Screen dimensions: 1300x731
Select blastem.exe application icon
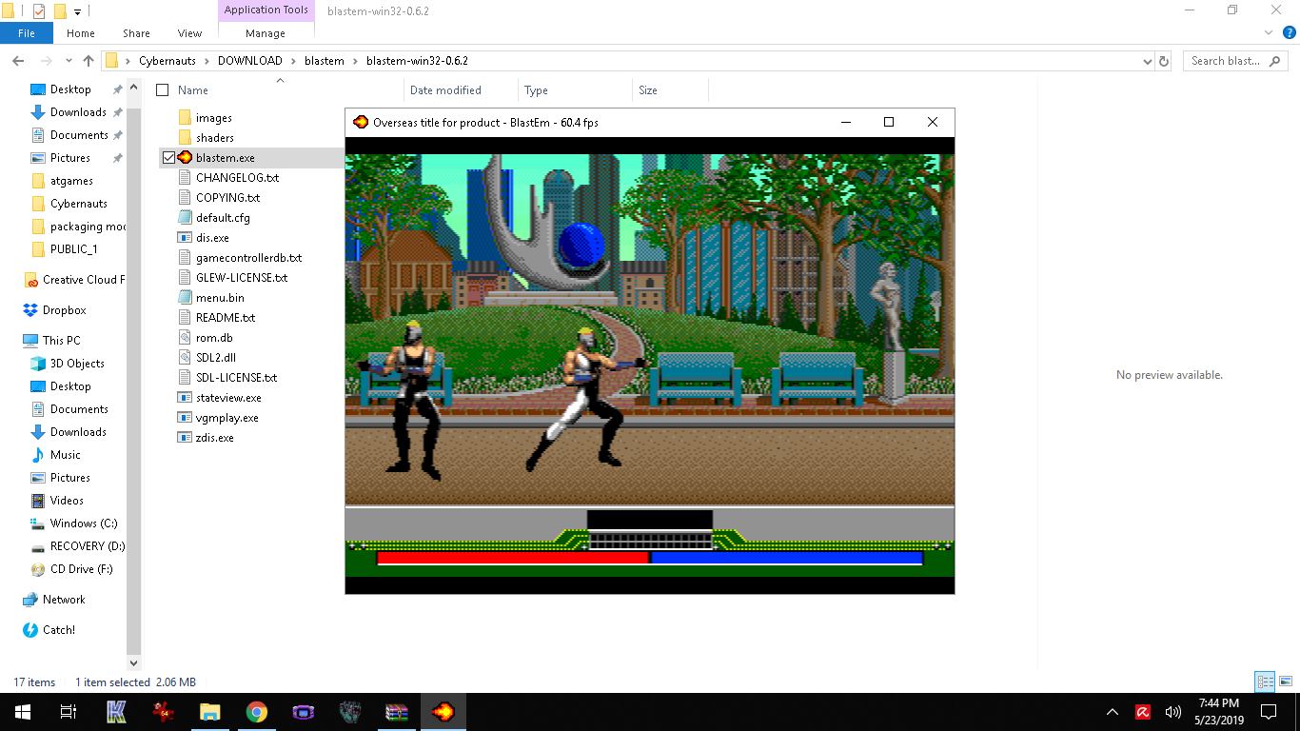(x=185, y=158)
